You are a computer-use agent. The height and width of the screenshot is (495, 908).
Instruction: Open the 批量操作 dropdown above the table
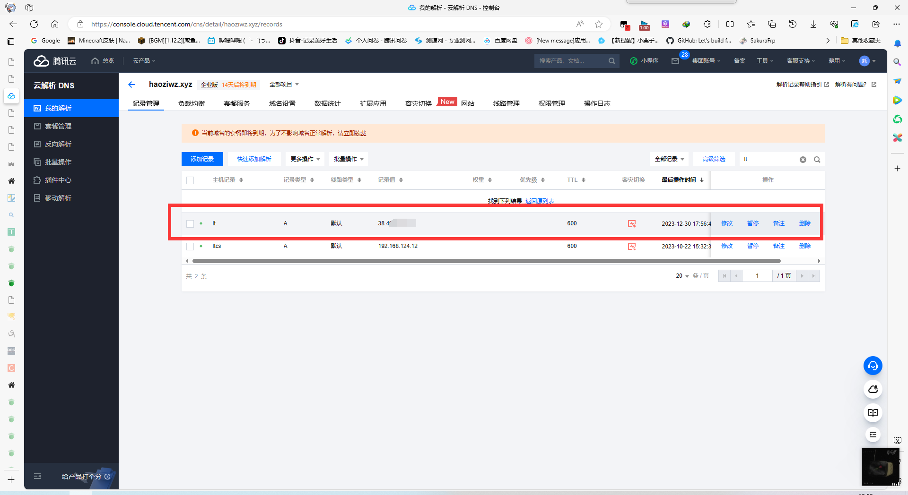pyautogui.click(x=349, y=159)
